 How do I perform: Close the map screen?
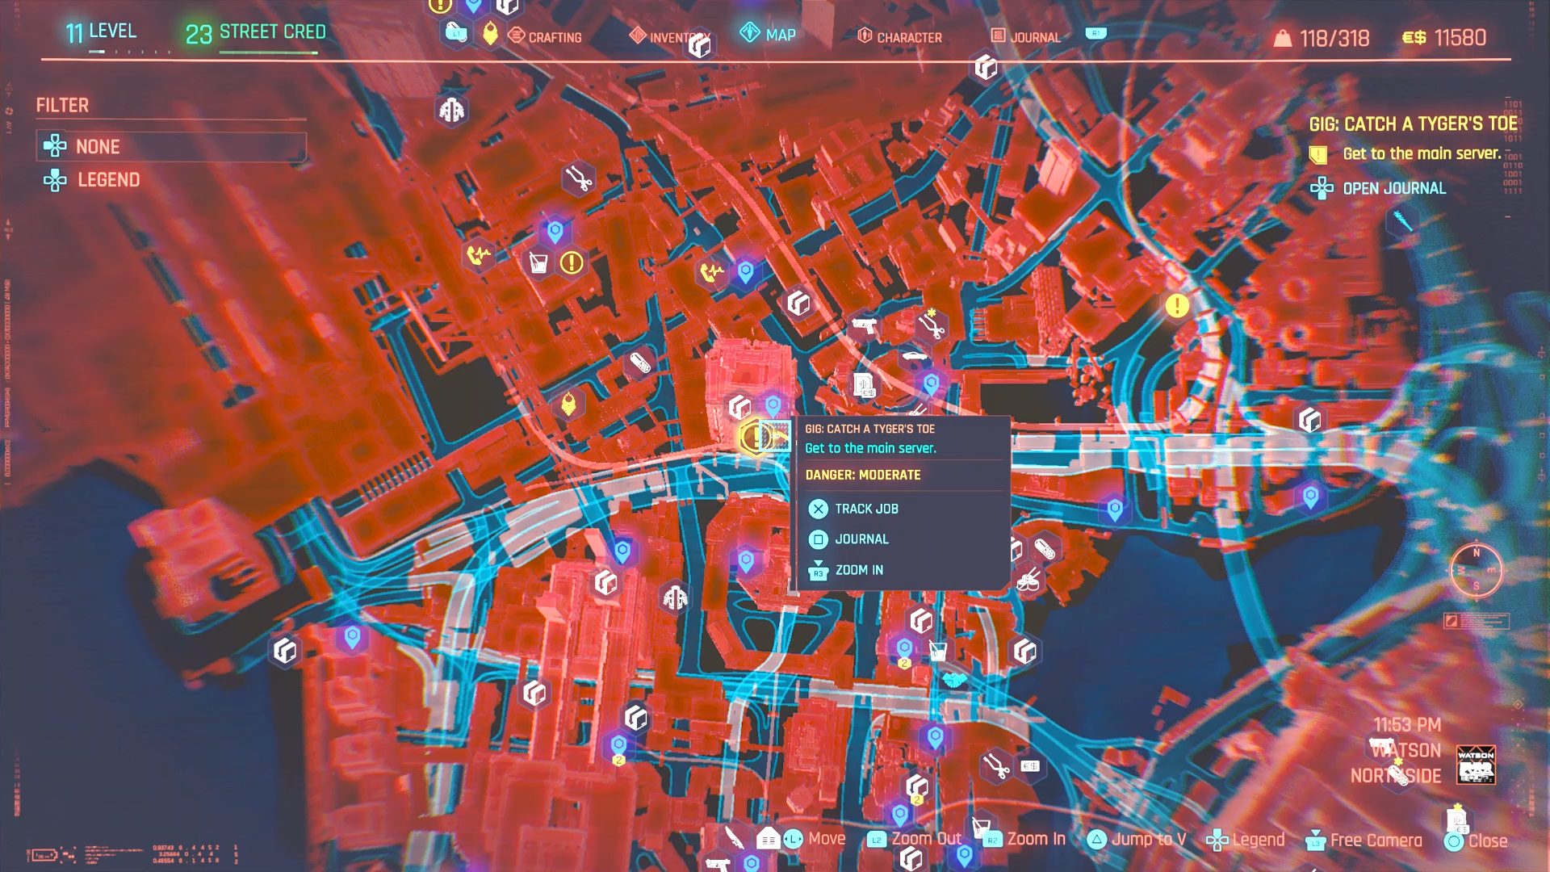point(1477,841)
